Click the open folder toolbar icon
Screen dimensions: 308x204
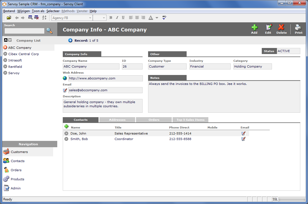coord(9,18)
